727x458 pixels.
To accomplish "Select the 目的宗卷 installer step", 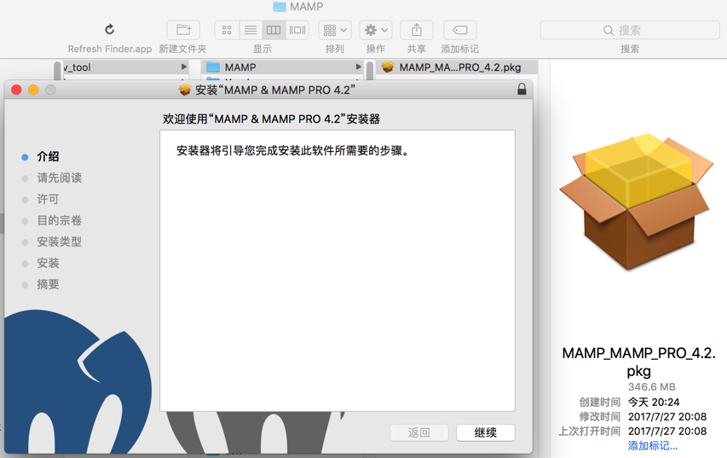I will [60, 220].
